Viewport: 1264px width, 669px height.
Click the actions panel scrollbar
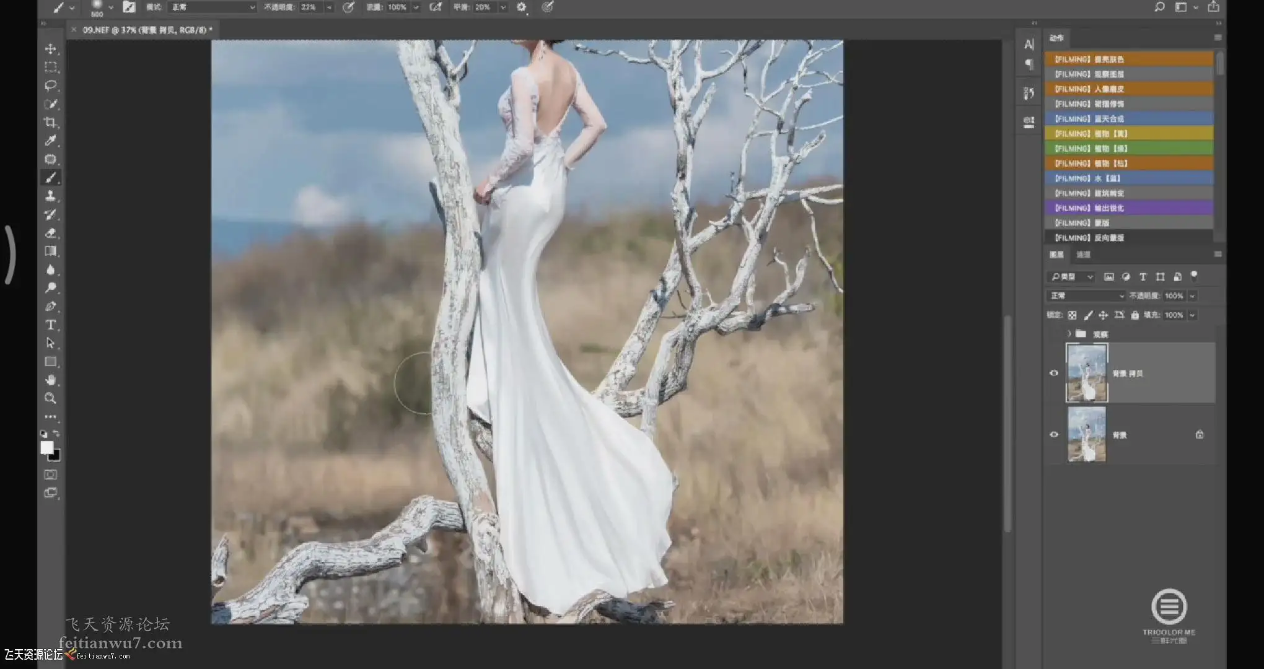click(1219, 64)
